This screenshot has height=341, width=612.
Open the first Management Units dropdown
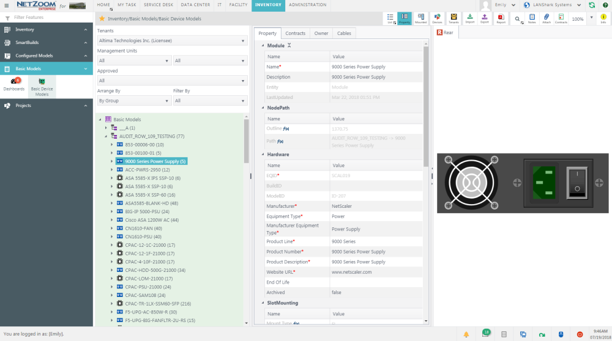click(x=134, y=61)
